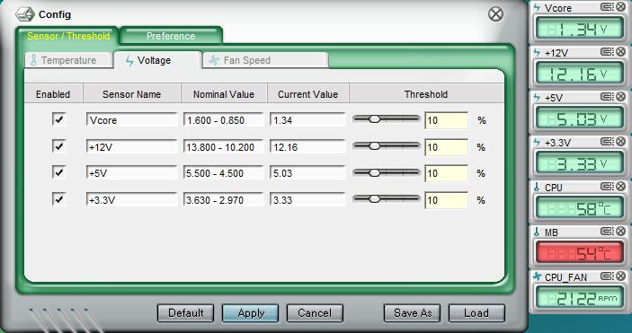
Task: Click the Vcore sensor name field
Action: 131,120
